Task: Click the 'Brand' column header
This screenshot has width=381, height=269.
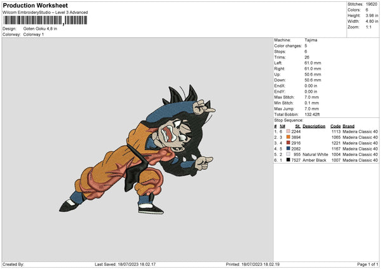Action: pyautogui.click(x=349, y=126)
